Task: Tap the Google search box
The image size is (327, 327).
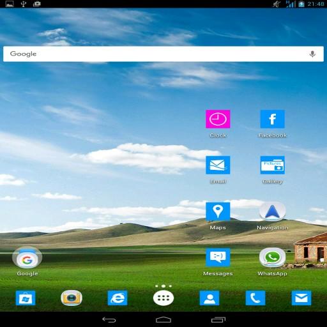Action: [163, 54]
